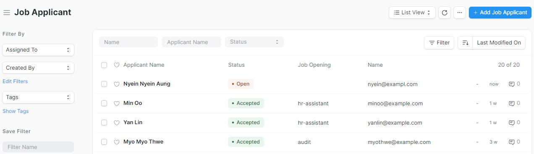Image resolution: width=534 pixels, height=154 pixels.
Task: Click Accepted status in Min Oo row
Action: click(246, 103)
